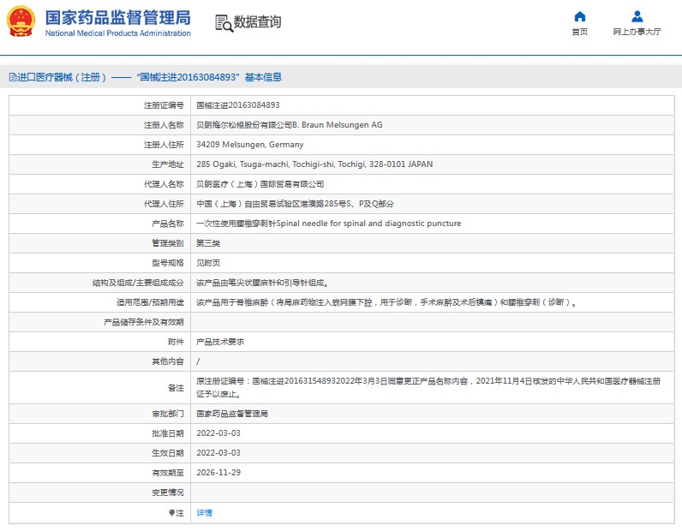Click the 批准日期 row label
The width and height of the screenshot is (682, 531).
[168, 433]
